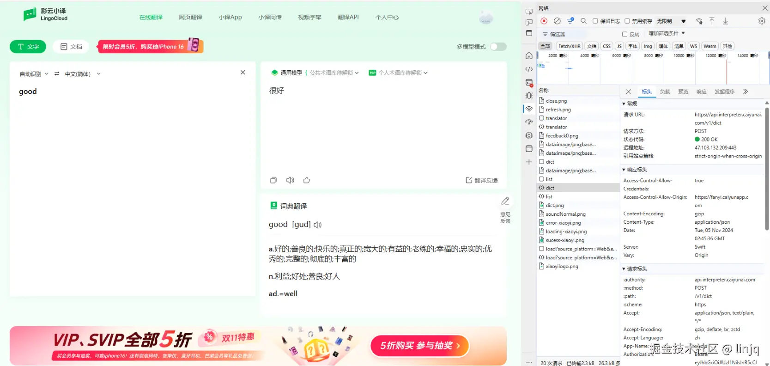
Task: Toggle multi-model mode switch
Action: (498, 47)
